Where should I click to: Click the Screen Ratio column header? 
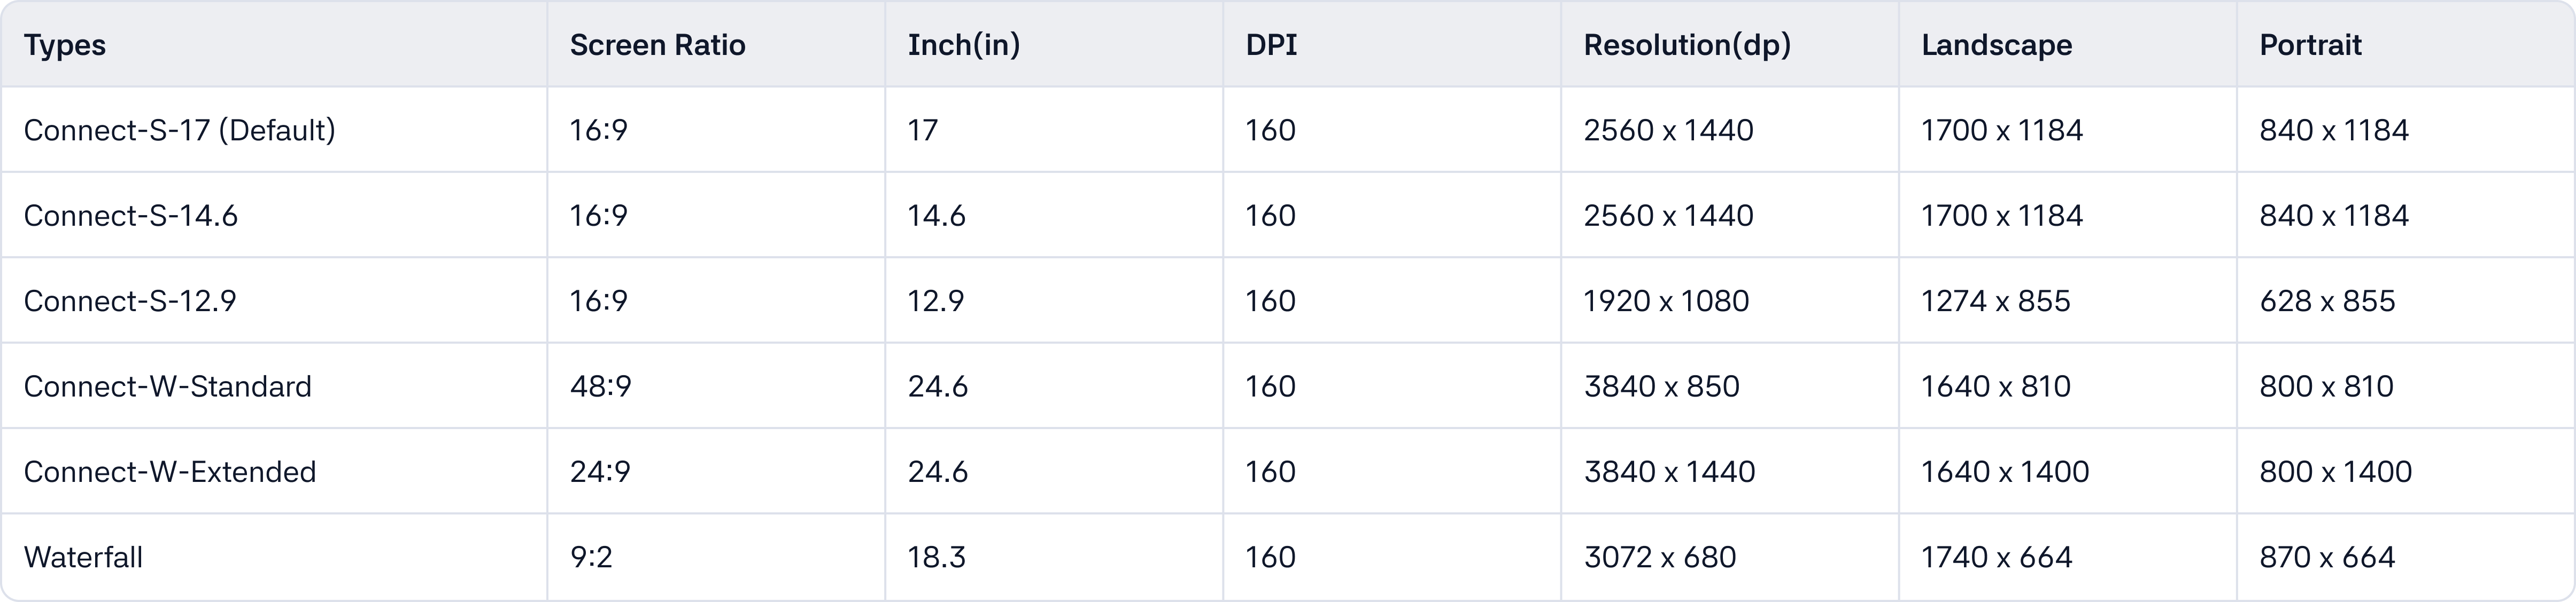click(657, 45)
